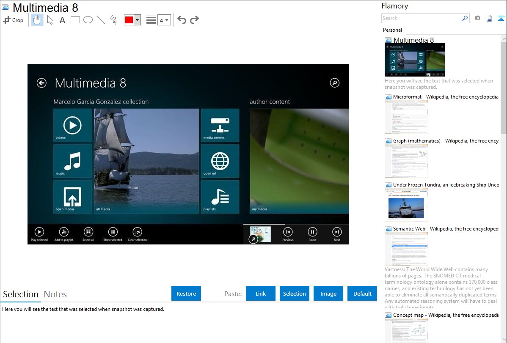Screen dimensions: 507x343
Task: Open the Semantic Web snapshot thumbnail
Action: click(x=406, y=249)
